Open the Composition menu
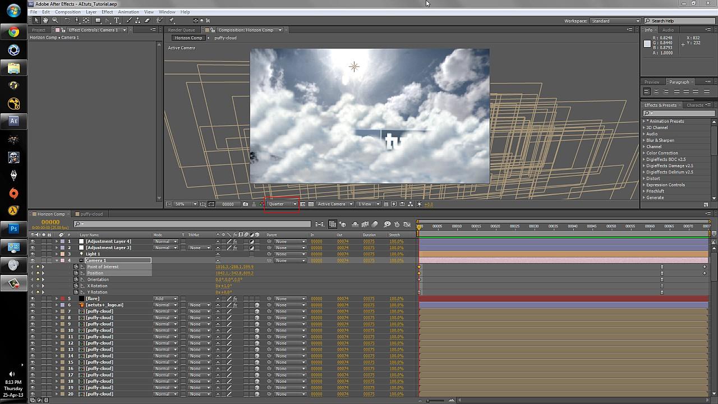The image size is (718, 404). pos(68,12)
